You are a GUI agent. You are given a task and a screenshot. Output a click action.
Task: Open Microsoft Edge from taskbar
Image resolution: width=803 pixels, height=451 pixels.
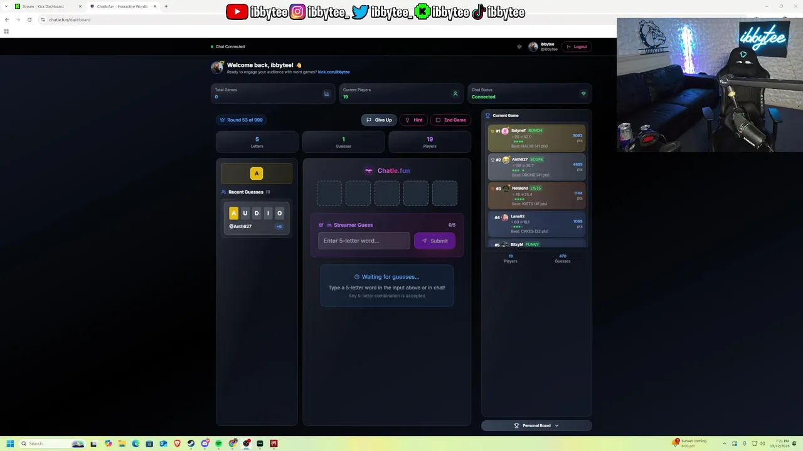(136, 443)
